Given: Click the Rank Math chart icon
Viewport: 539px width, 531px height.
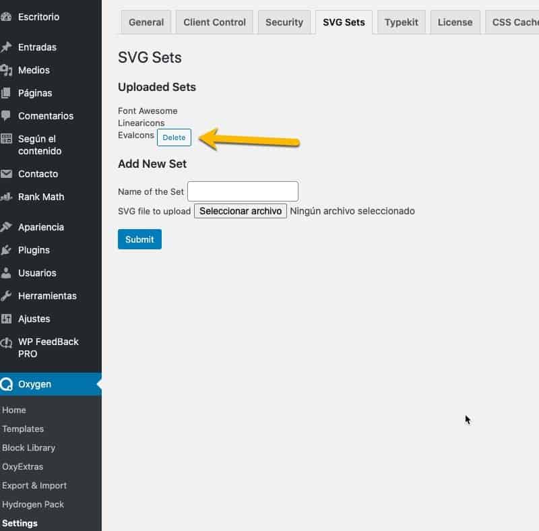Looking at the screenshot, I should (6, 197).
